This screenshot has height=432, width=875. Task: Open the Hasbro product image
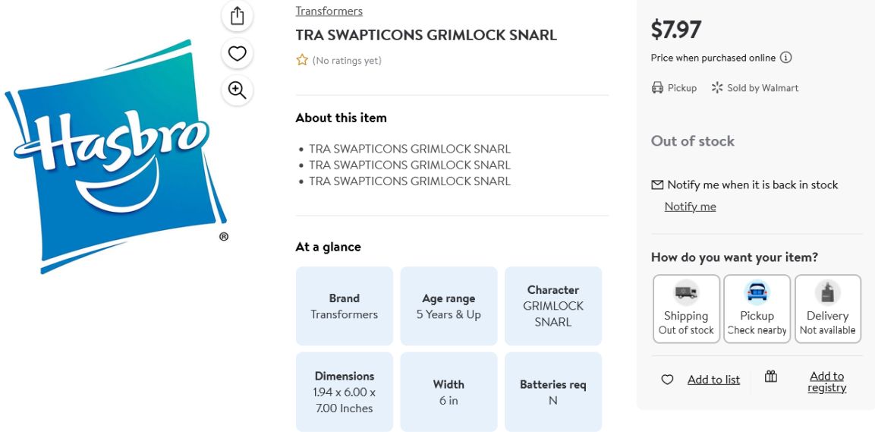[x=116, y=157]
